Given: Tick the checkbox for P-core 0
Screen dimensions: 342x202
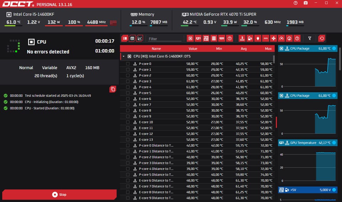Looking at the screenshot, I should [x=128, y=64].
